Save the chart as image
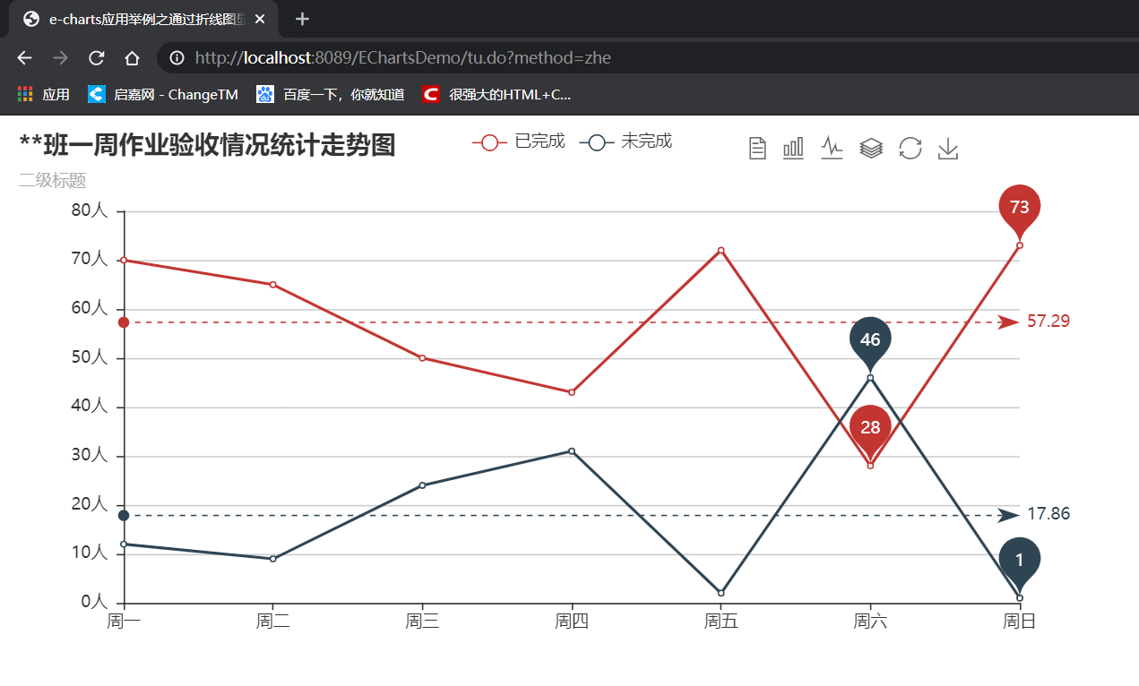The height and width of the screenshot is (686, 1139). pyautogui.click(x=948, y=149)
